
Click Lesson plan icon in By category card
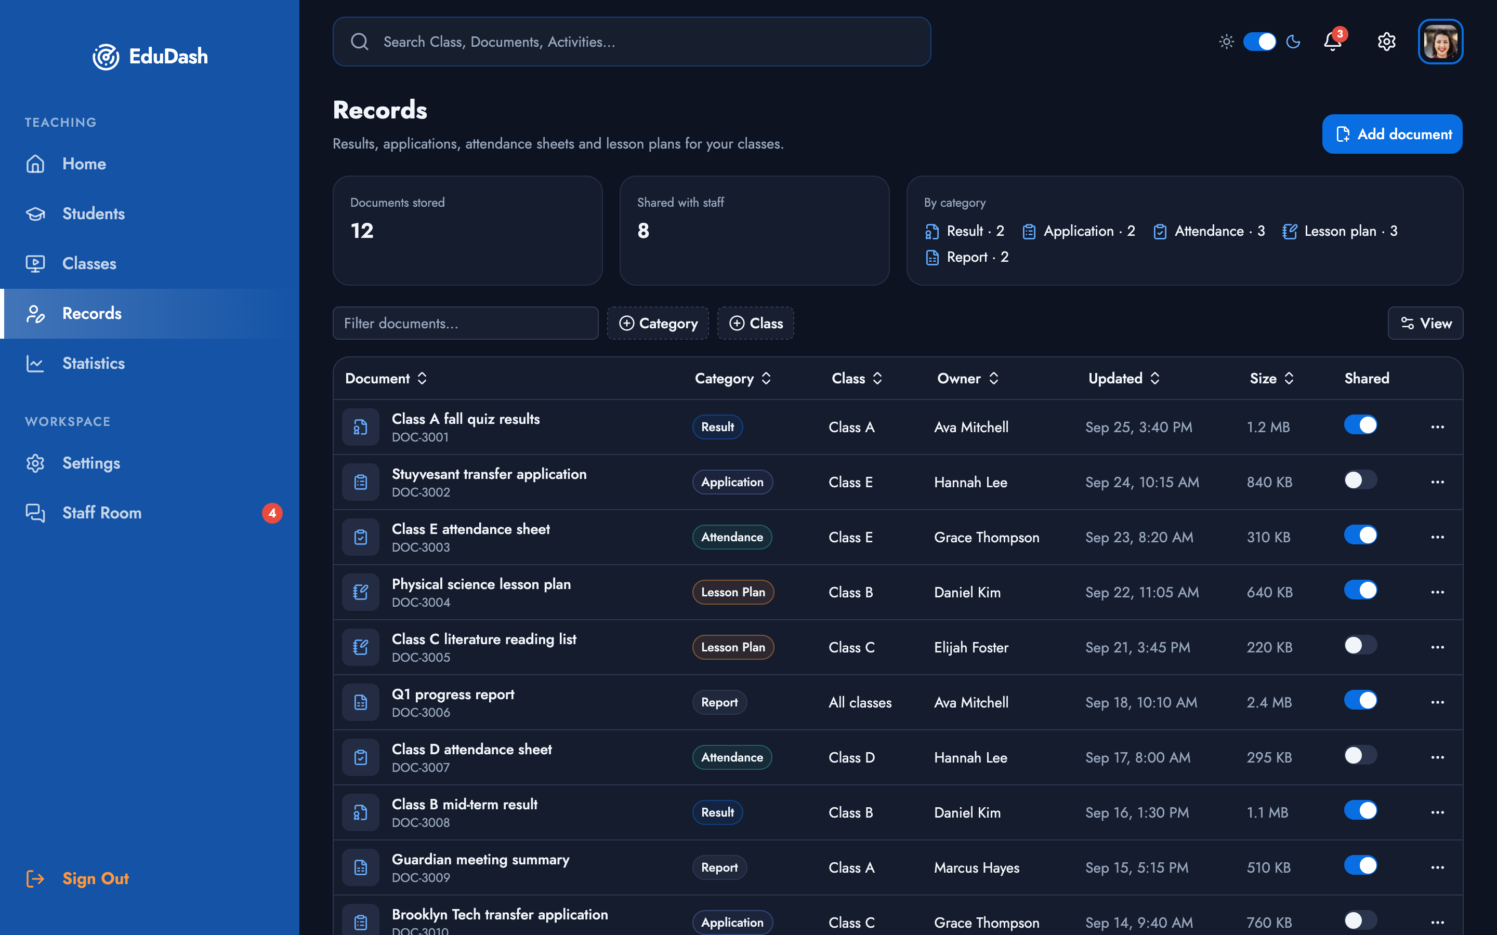pos(1290,231)
